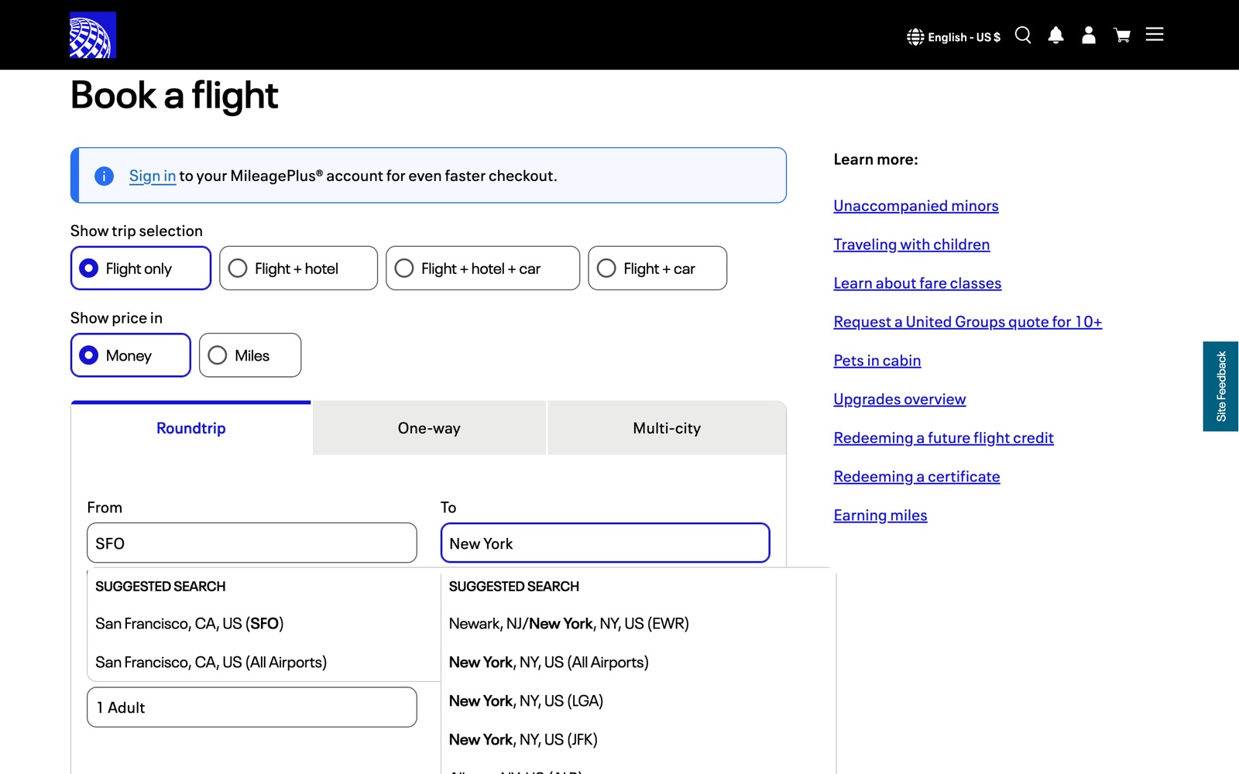The height and width of the screenshot is (774, 1239).
Task: Open the hamburger menu icon
Action: (x=1155, y=34)
